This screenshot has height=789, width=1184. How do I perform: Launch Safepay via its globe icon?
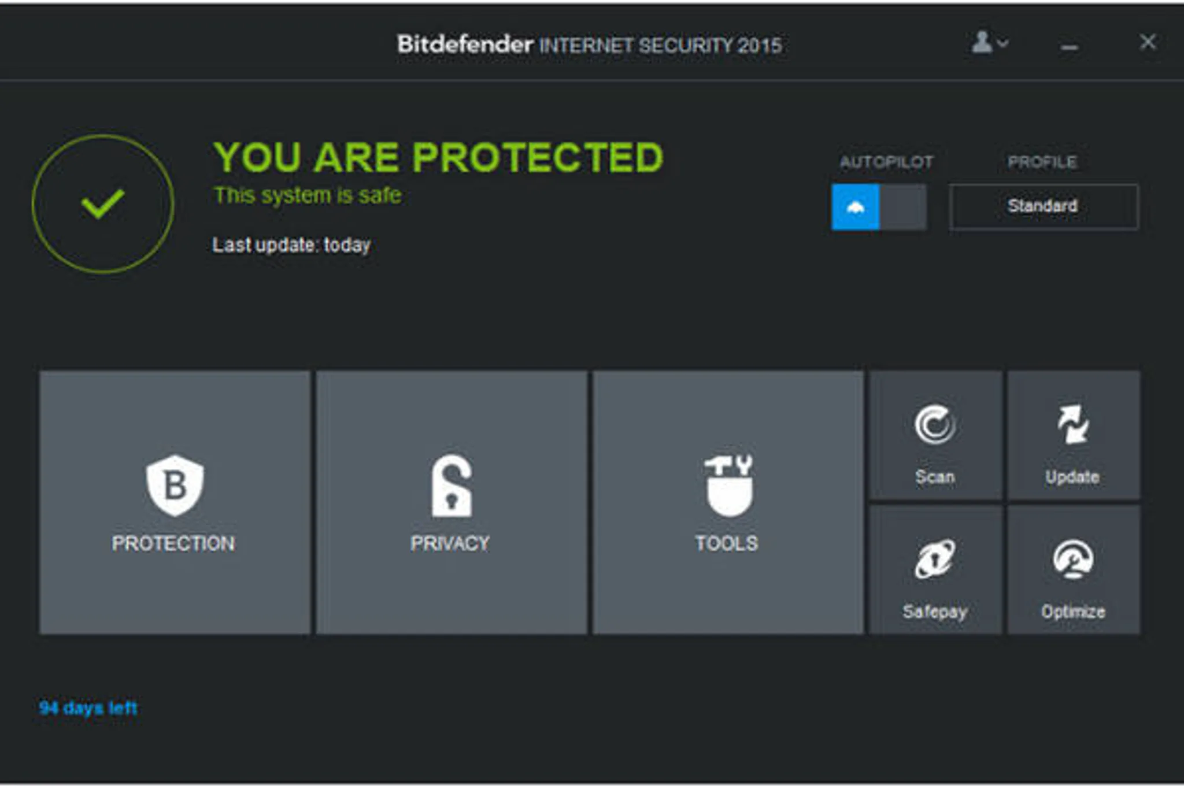(x=935, y=560)
